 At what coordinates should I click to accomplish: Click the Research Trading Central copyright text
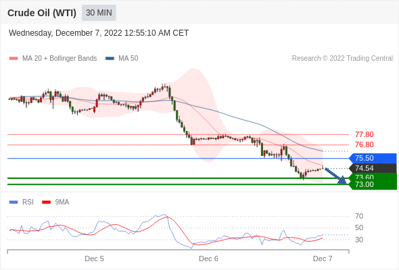[342, 59]
